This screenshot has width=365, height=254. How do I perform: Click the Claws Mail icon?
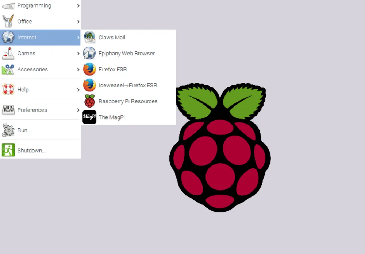click(x=89, y=37)
